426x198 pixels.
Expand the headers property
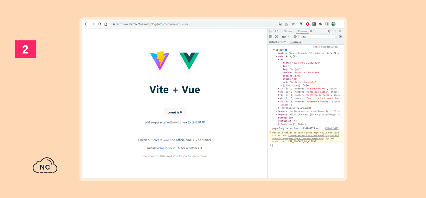tap(276, 111)
